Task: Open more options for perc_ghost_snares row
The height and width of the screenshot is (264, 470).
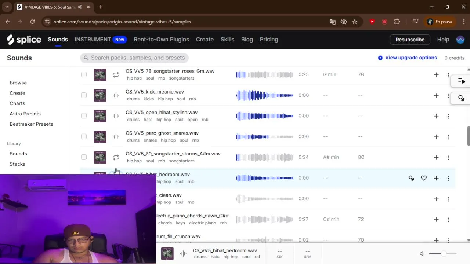Action: click(448, 137)
